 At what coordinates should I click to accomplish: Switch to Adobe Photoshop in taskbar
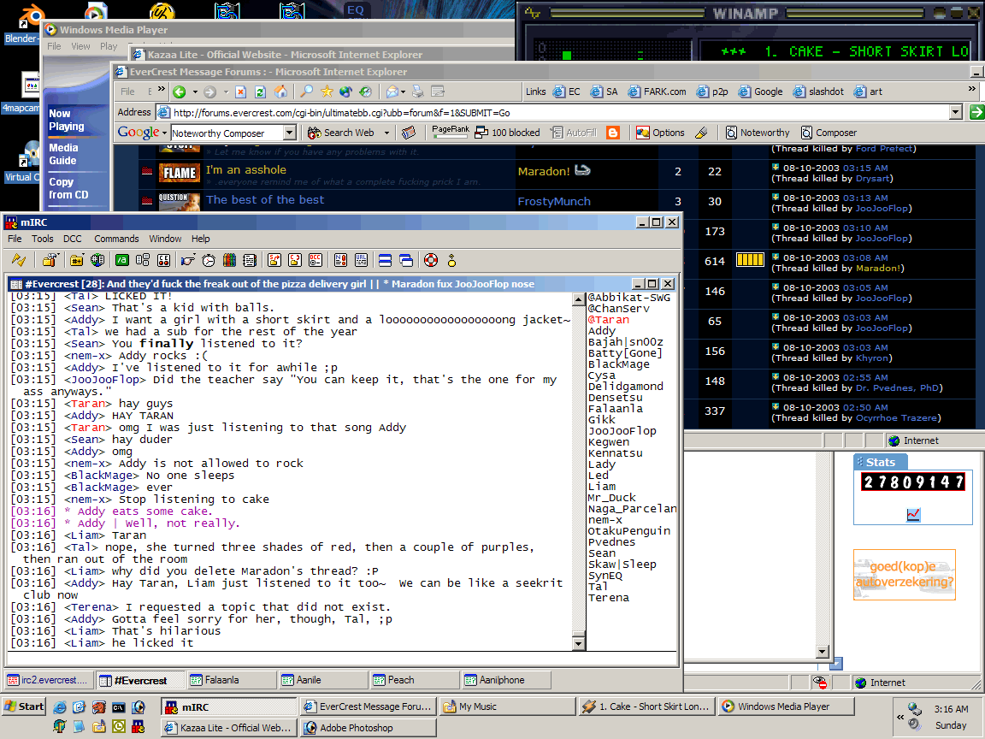tap(369, 728)
